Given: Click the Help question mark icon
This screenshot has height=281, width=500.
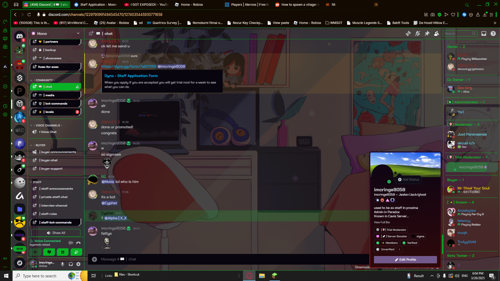Looking at the screenshot, I should click(x=493, y=34).
